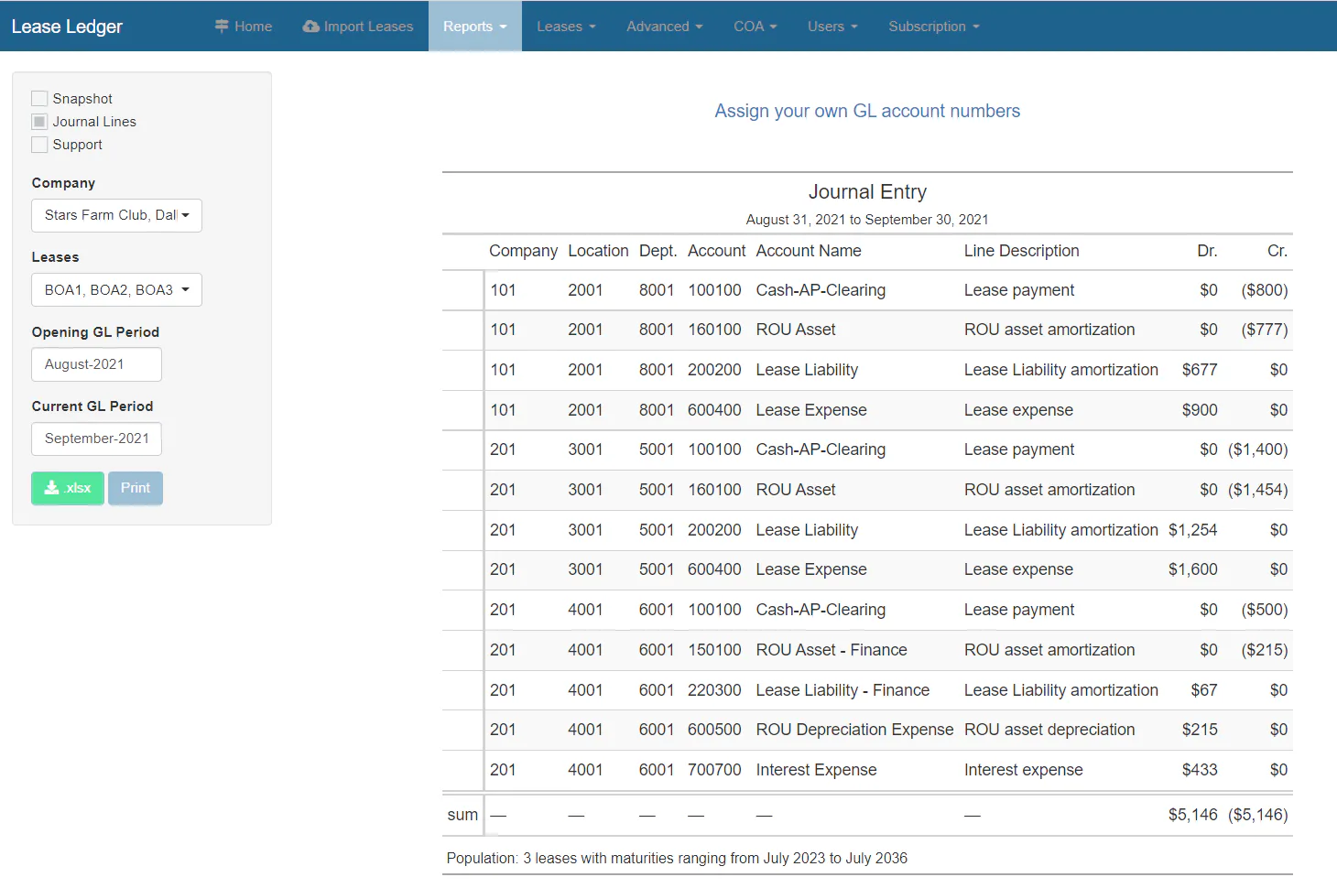Toggle the Journal Lines checkbox
1337x888 pixels.
pyautogui.click(x=39, y=121)
